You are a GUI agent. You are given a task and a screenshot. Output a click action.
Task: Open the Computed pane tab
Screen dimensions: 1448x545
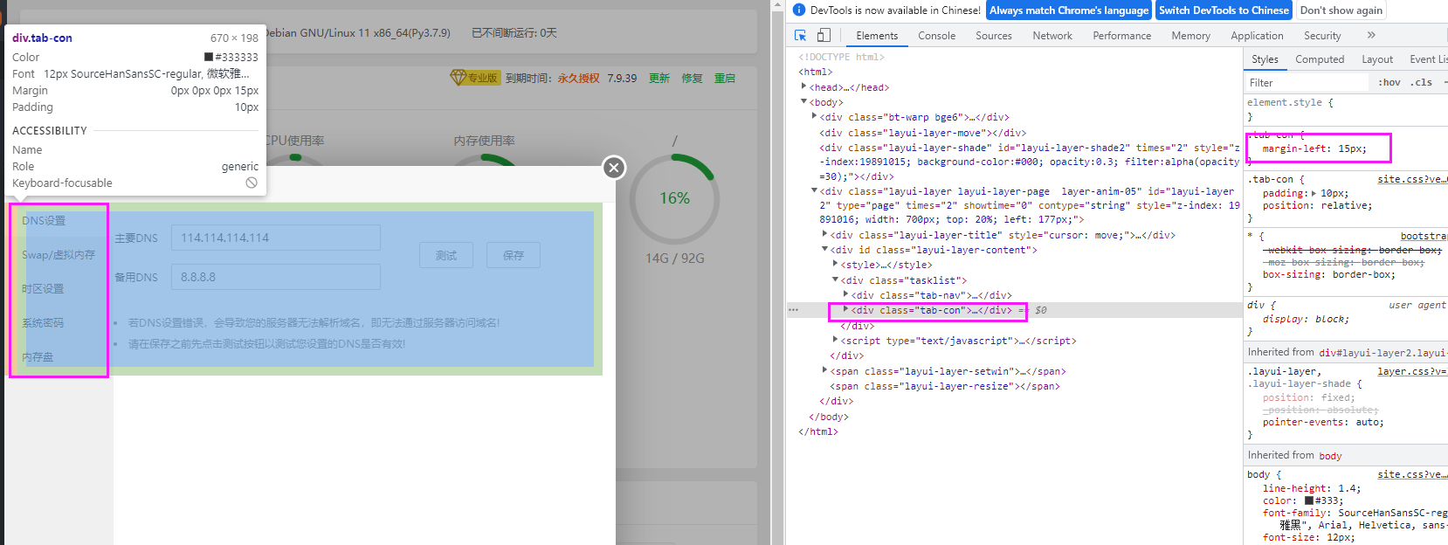(1320, 59)
